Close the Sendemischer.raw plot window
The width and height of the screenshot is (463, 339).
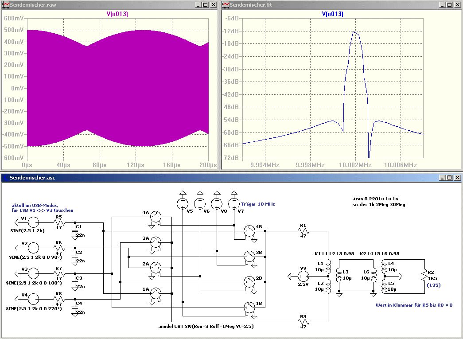click(x=214, y=4)
